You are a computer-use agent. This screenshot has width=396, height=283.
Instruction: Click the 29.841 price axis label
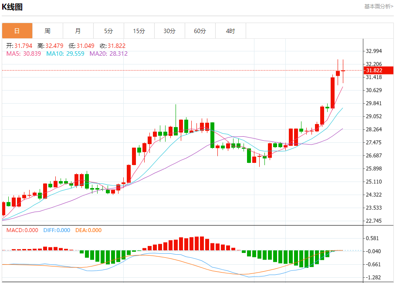pos(374,103)
